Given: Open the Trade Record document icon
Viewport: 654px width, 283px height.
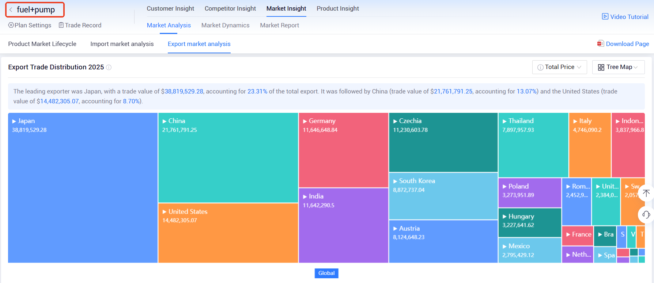Looking at the screenshot, I should pos(61,25).
